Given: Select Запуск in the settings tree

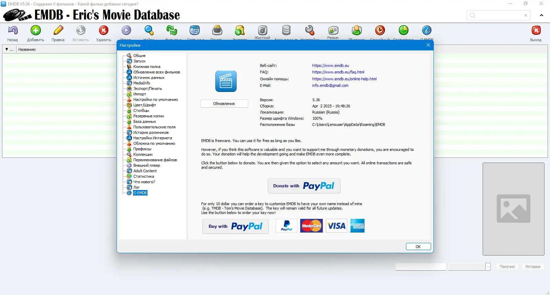Looking at the screenshot, I should pos(139,61).
